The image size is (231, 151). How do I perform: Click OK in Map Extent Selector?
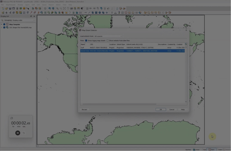click(160, 110)
